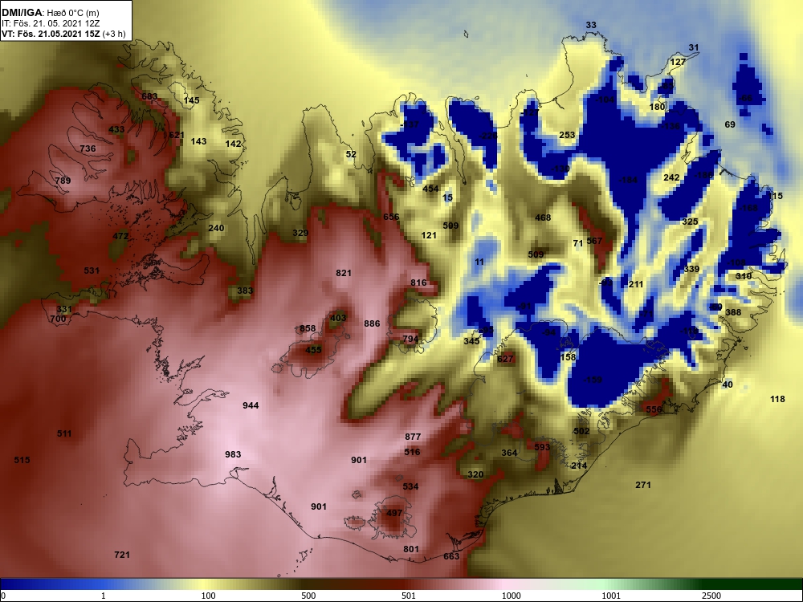Click the 271 value off the south coast
Viewport: 803px width, 602px height.
643,485
